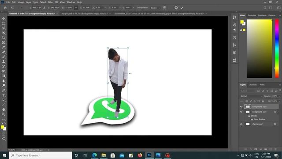Select the Move tool
This screenshot has height=159, width=282.
(4, 19)
